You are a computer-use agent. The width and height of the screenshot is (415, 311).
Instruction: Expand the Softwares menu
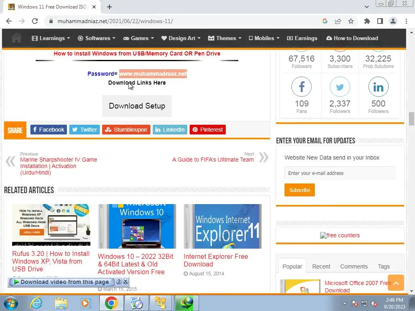96,38
